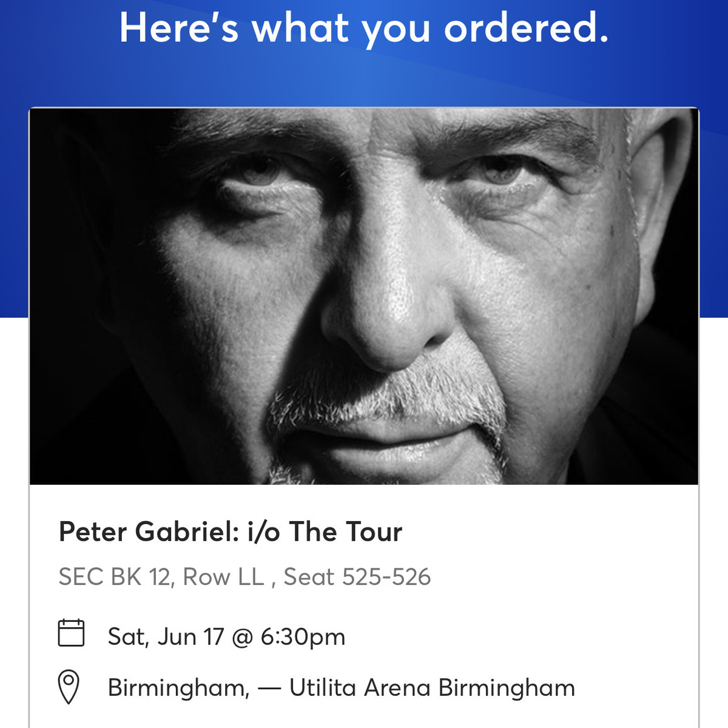
Task: Tap the location pin icon
Action: tap(69, 687)
